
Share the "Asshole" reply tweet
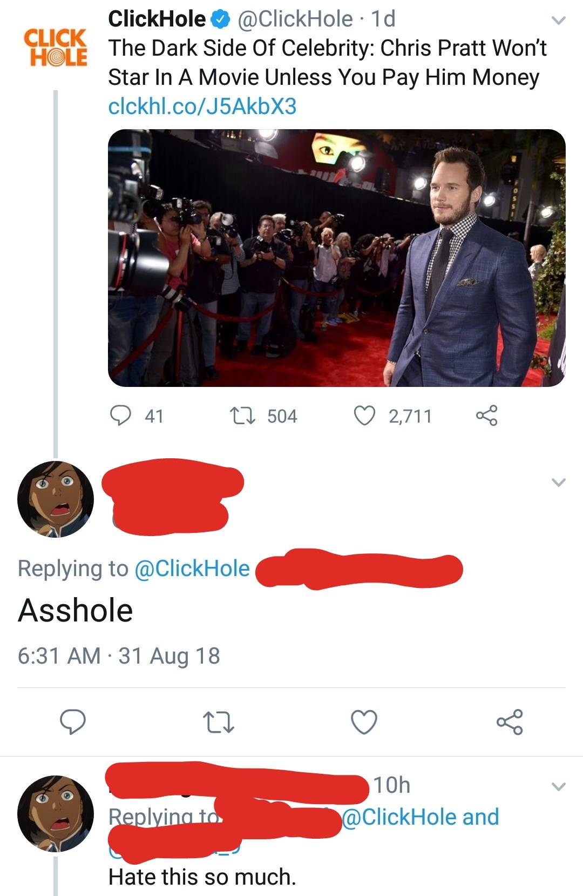tap(510, 721)
